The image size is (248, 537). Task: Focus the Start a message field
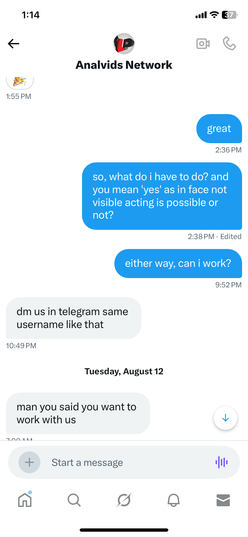(x=126, y=462)
